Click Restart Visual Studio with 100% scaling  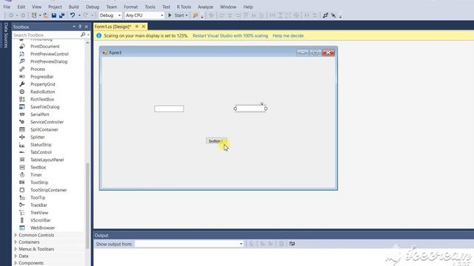(230, 35)
